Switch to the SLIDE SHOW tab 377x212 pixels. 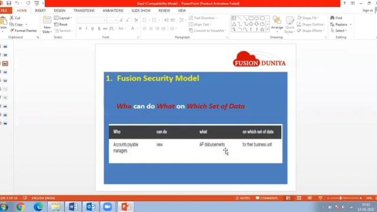click(141, 11)
